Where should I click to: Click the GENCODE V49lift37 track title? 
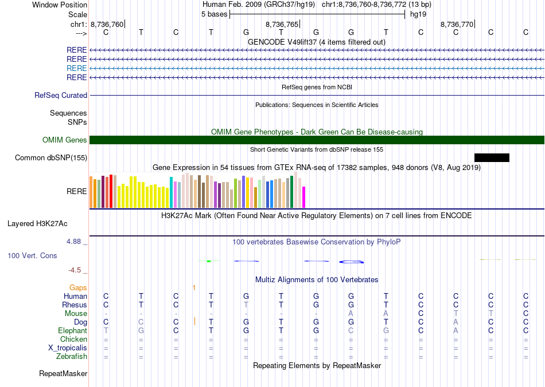pos(317,42)
